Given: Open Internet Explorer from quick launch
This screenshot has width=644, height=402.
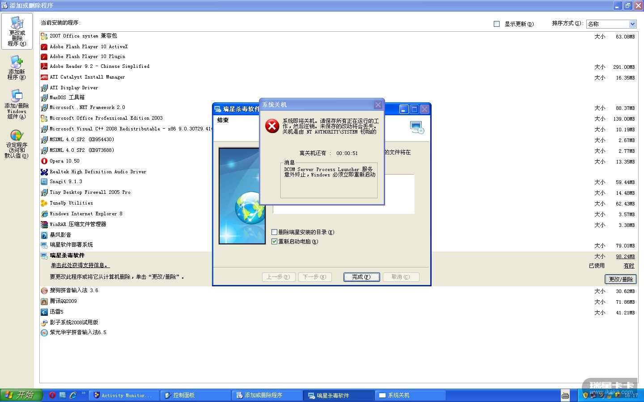Looking at the screenshot, I should [x=73, y=395].
